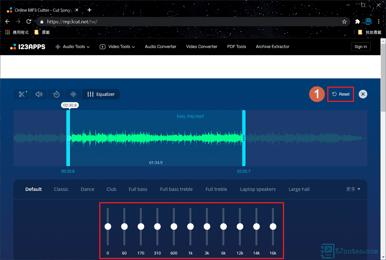
Task: Bookmark the page with the star icon
Action: [x=344, y=21]
